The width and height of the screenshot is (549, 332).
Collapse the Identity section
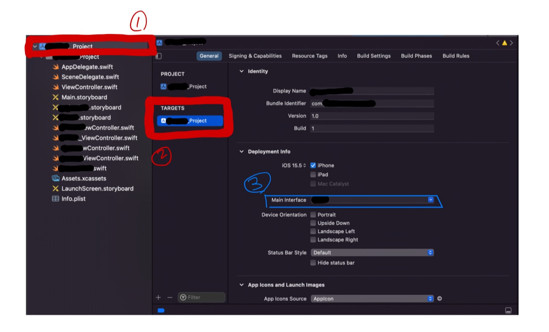point(242,71)
